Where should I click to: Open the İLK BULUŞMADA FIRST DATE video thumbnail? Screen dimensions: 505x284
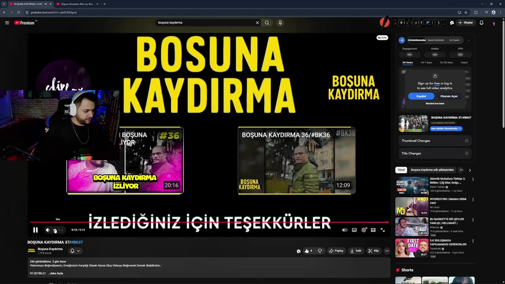[412, 248]
